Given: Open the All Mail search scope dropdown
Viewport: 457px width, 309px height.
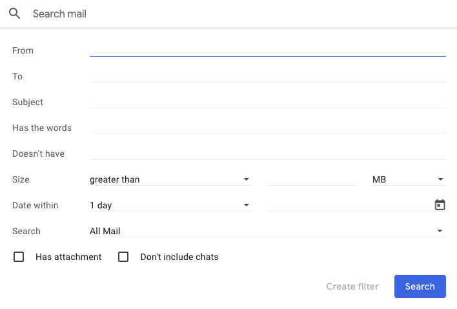Looking at the screenshot, I should (x=268, y=231).
